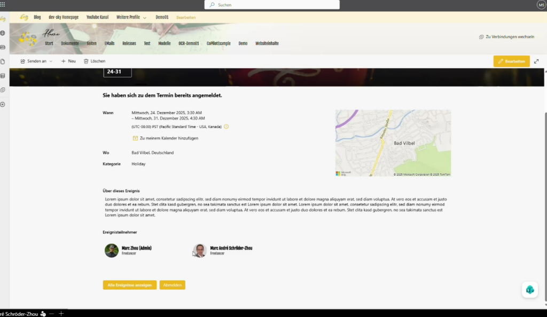This screenshot has width=547, height=317.
Task: Open the Senden an dropdown
Action: click(36, 61)
